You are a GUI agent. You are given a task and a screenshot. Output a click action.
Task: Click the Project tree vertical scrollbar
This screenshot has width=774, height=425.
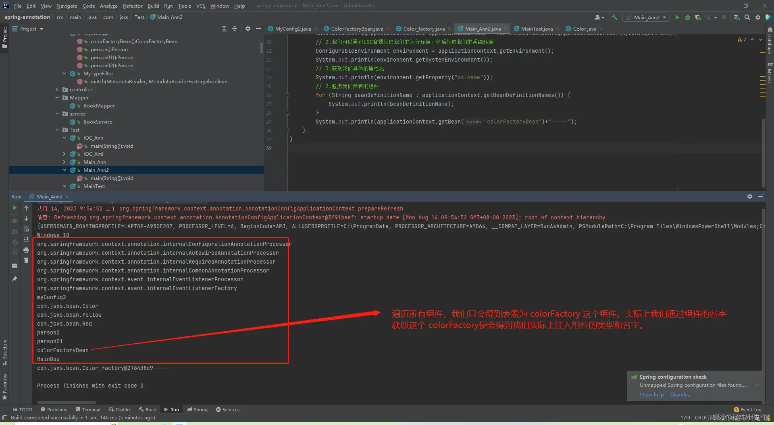(261, 47)
